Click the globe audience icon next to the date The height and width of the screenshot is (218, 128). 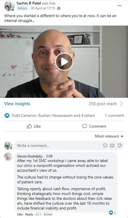point(59,9)
